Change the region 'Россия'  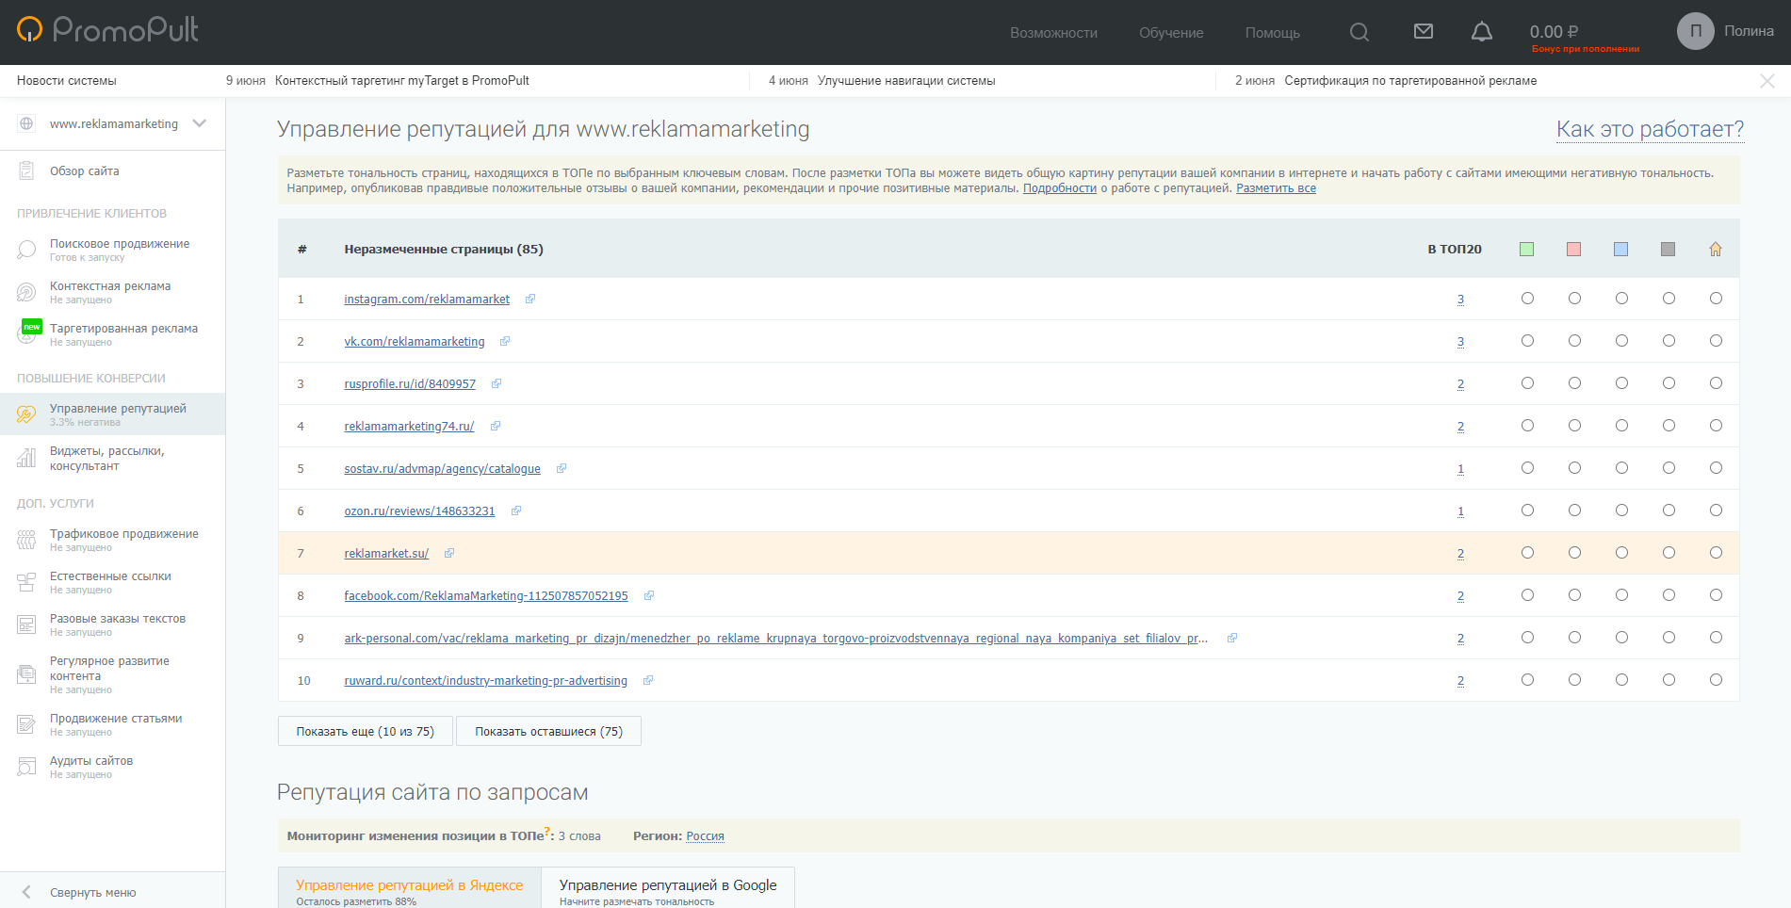click(705, 836)
